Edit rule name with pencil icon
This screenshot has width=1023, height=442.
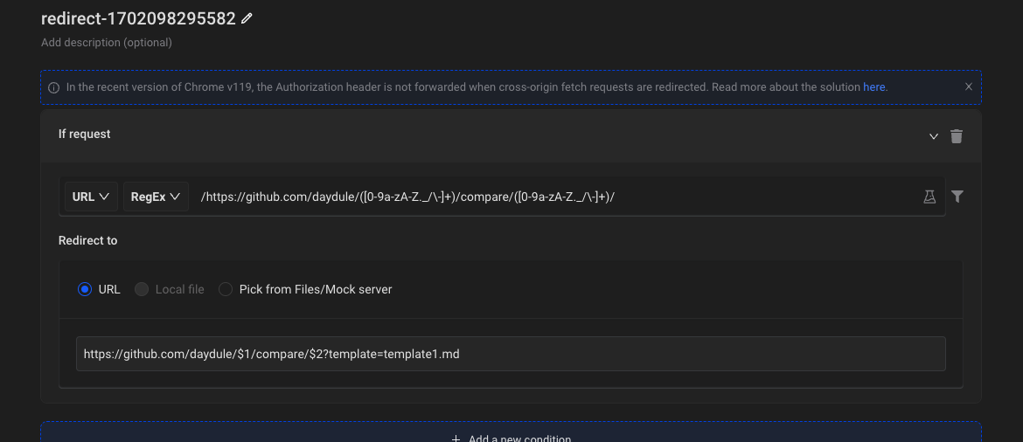247,19
